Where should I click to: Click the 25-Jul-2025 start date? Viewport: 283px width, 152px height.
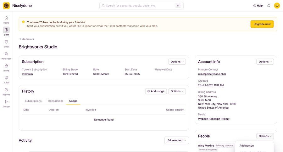tap(132, 74)
